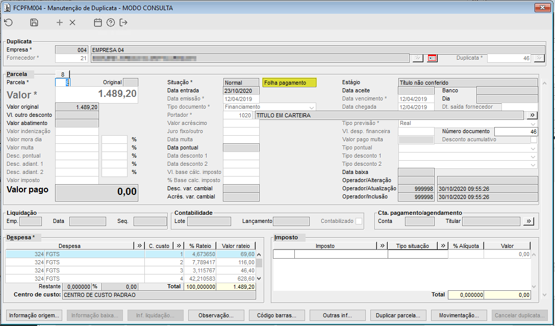
Task: Click the refresh/undo toolbar icon
Action: pyautogui.click(x=9, y=22)
